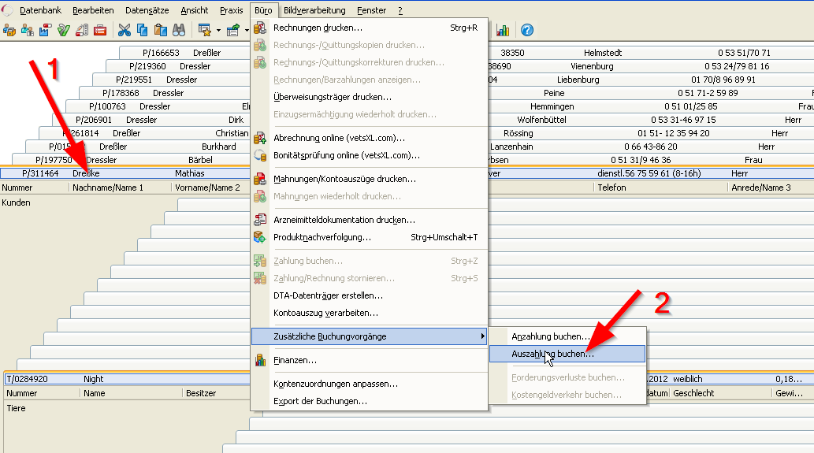
Task: Click the bar chart statistics toolbar icon
Action: click(503, 30)
